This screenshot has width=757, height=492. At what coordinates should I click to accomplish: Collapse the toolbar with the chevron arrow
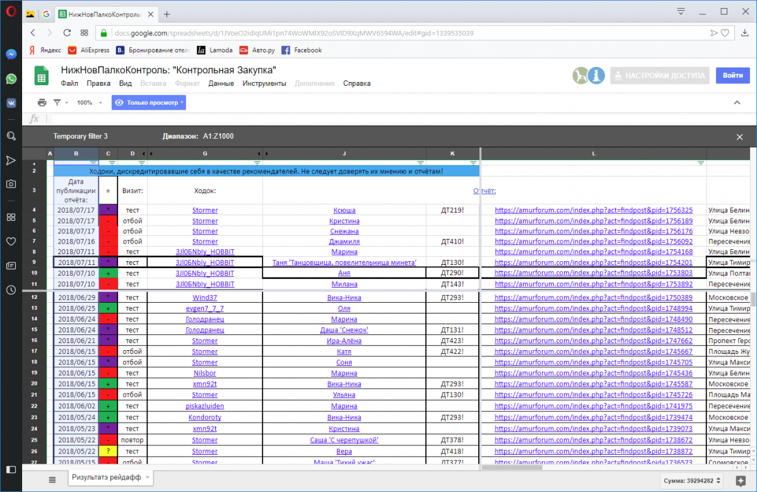pyautogui.click(x=737, y=103)
